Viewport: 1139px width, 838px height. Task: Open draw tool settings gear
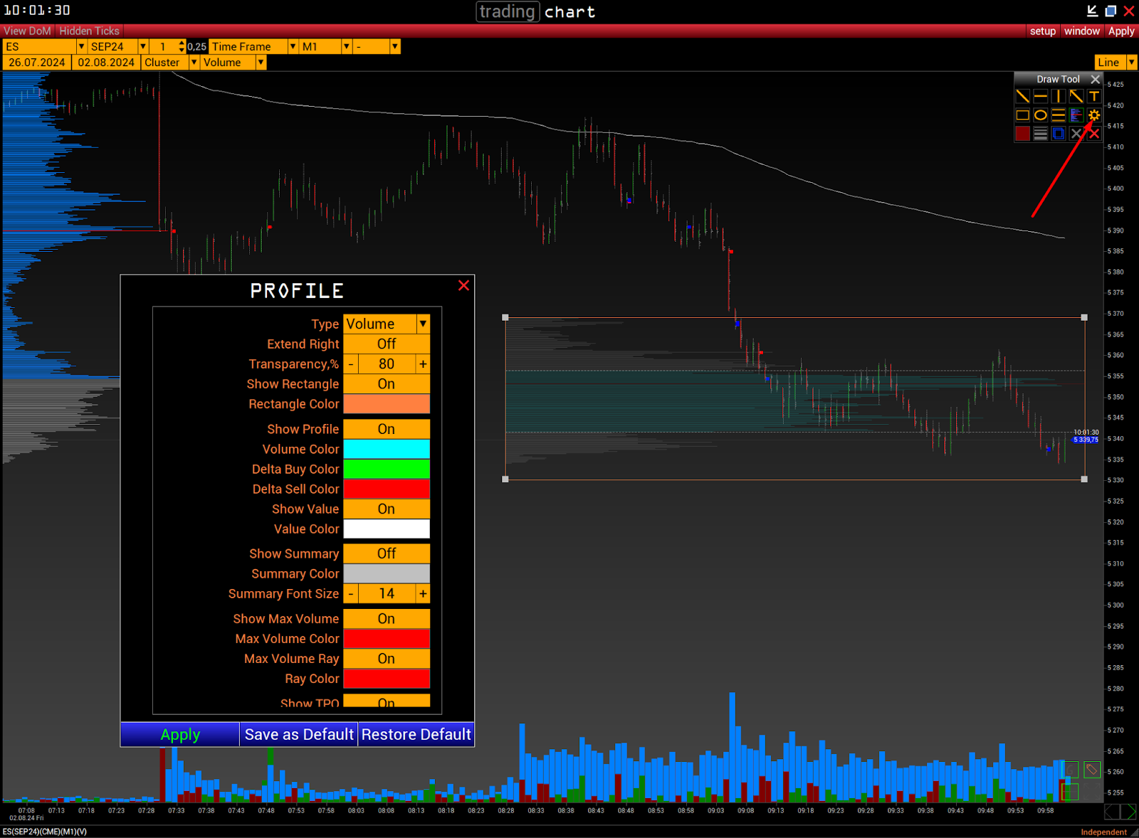click(x=1094, y=115)
